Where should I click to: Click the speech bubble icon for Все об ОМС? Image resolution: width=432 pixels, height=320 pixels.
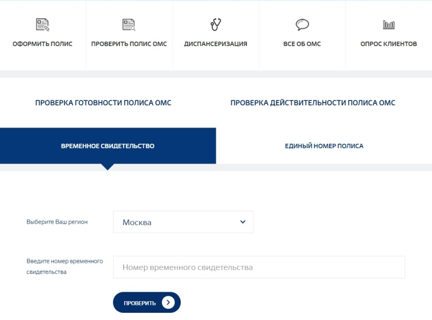tap(302, 24)
